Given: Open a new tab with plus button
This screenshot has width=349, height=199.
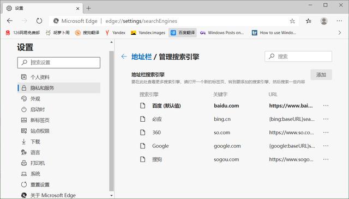Looking at the screenshot, I should coord(88,9).
